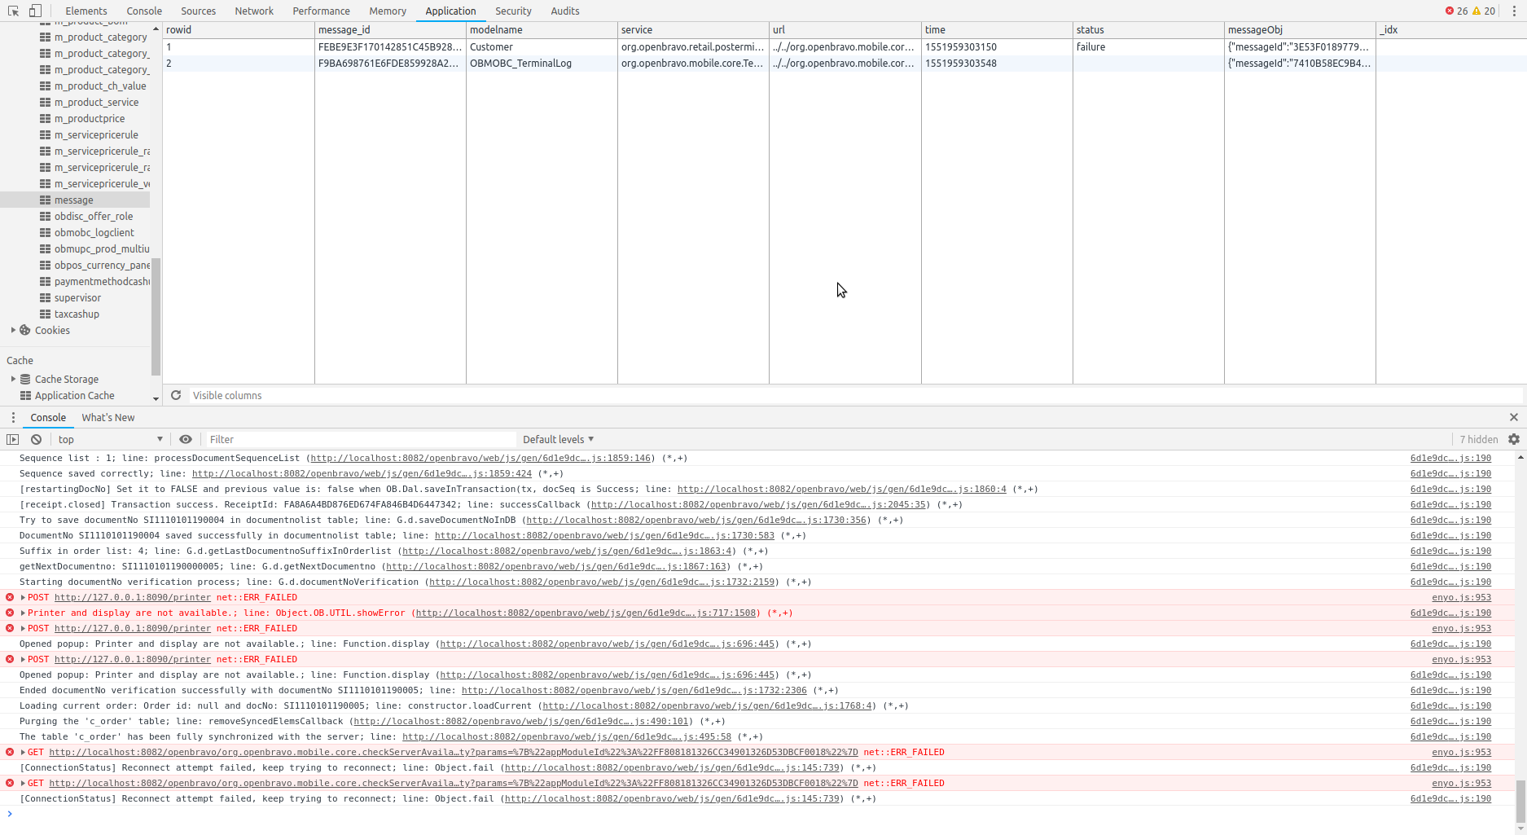Viewport: 1527px width, 835px height.
Task: Open the console drawer three-dot menu
Action: click(13, 417)
